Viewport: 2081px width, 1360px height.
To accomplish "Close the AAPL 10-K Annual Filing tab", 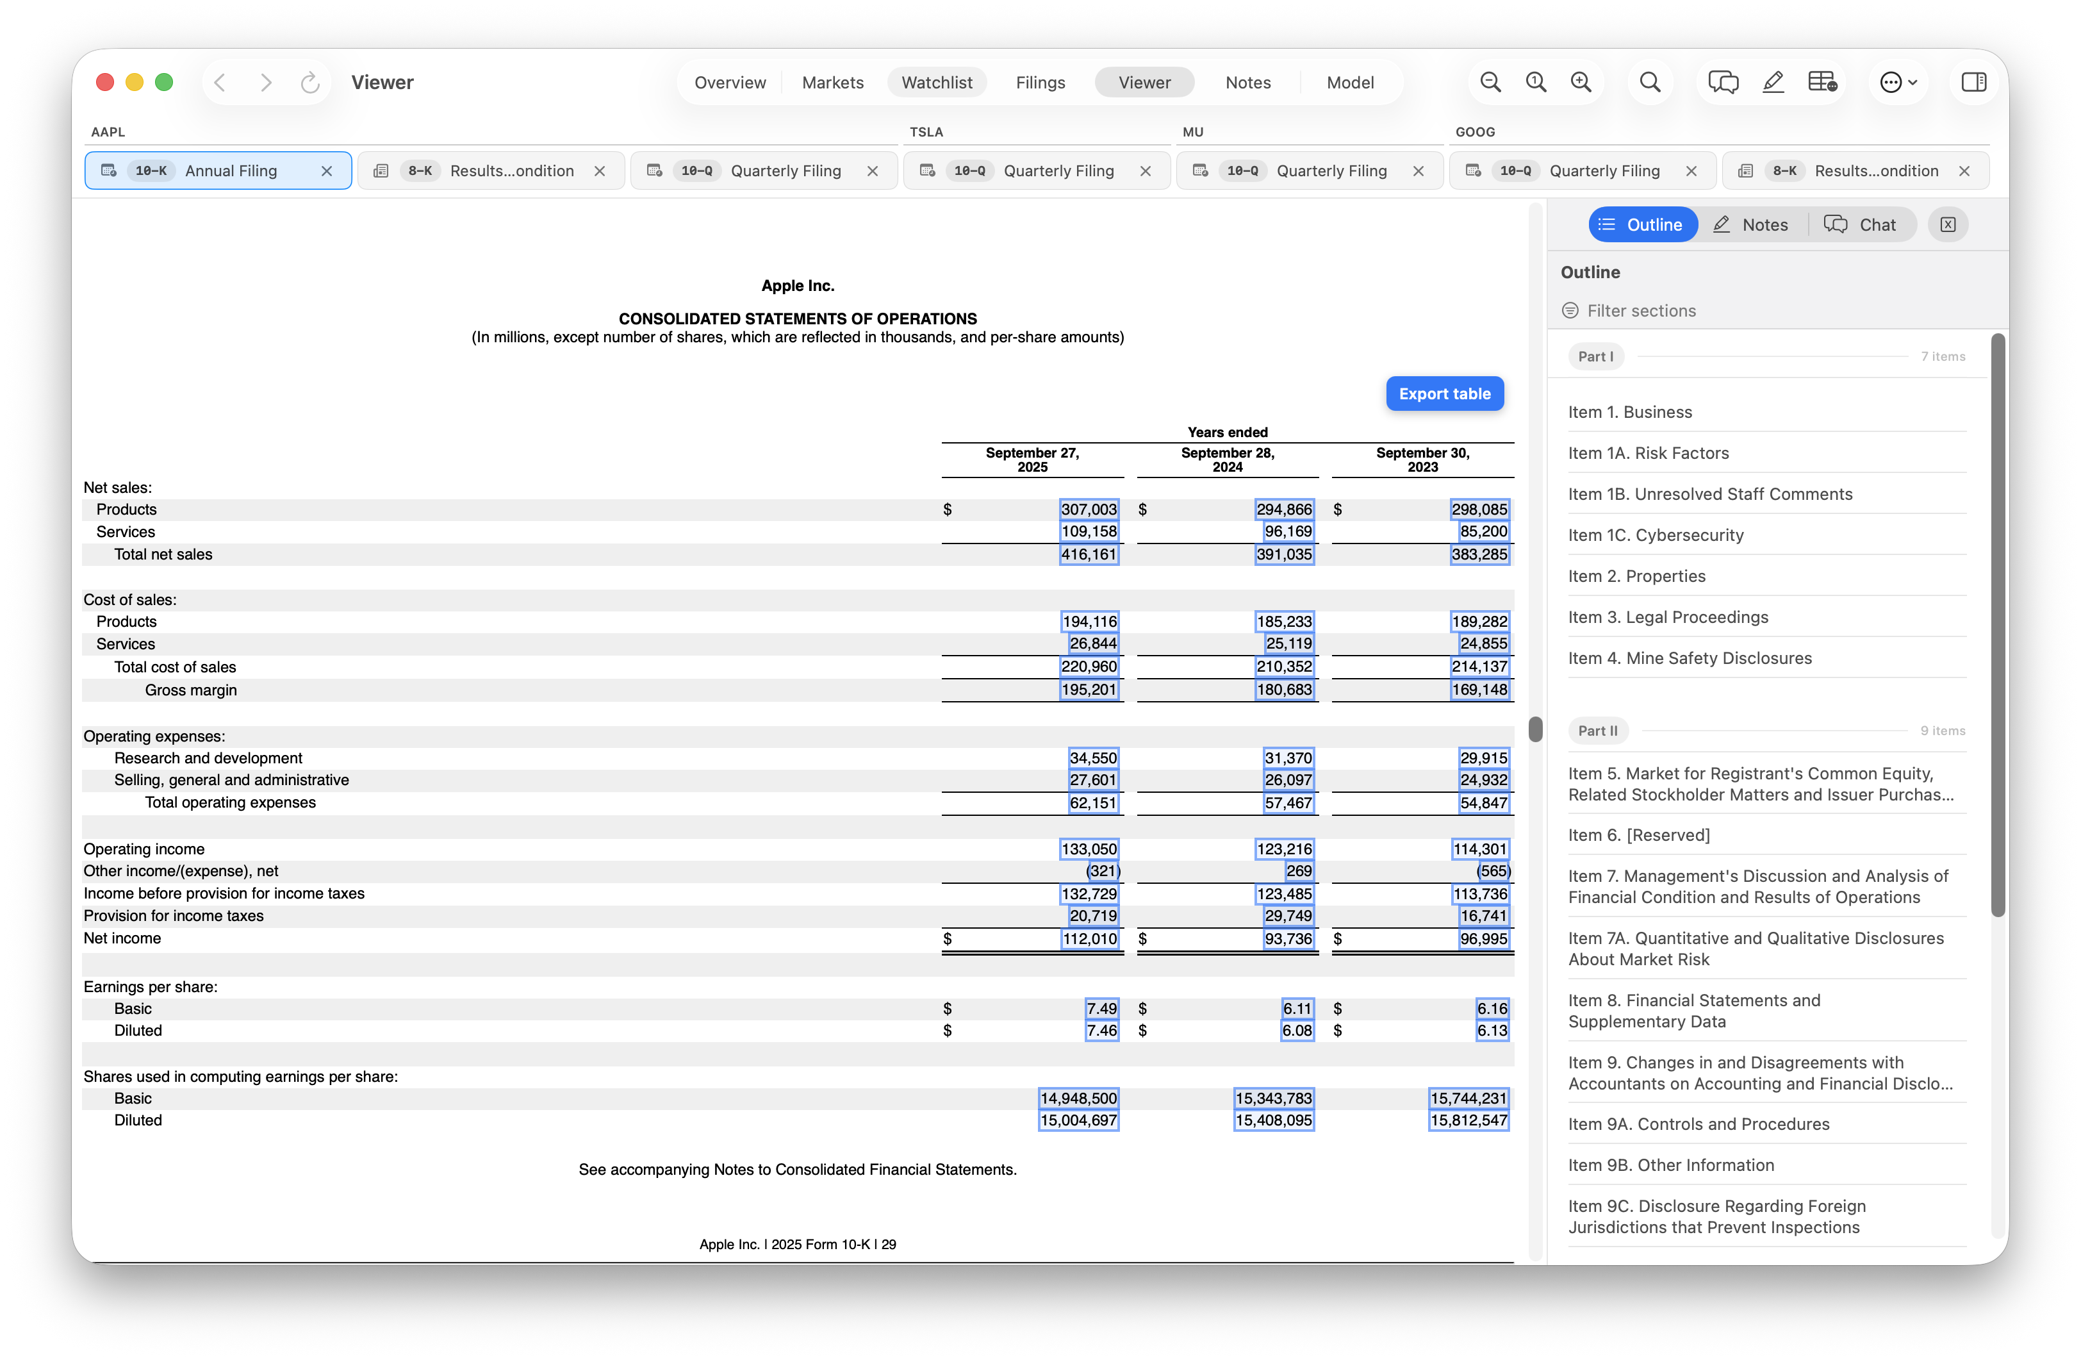I will 327,171.
